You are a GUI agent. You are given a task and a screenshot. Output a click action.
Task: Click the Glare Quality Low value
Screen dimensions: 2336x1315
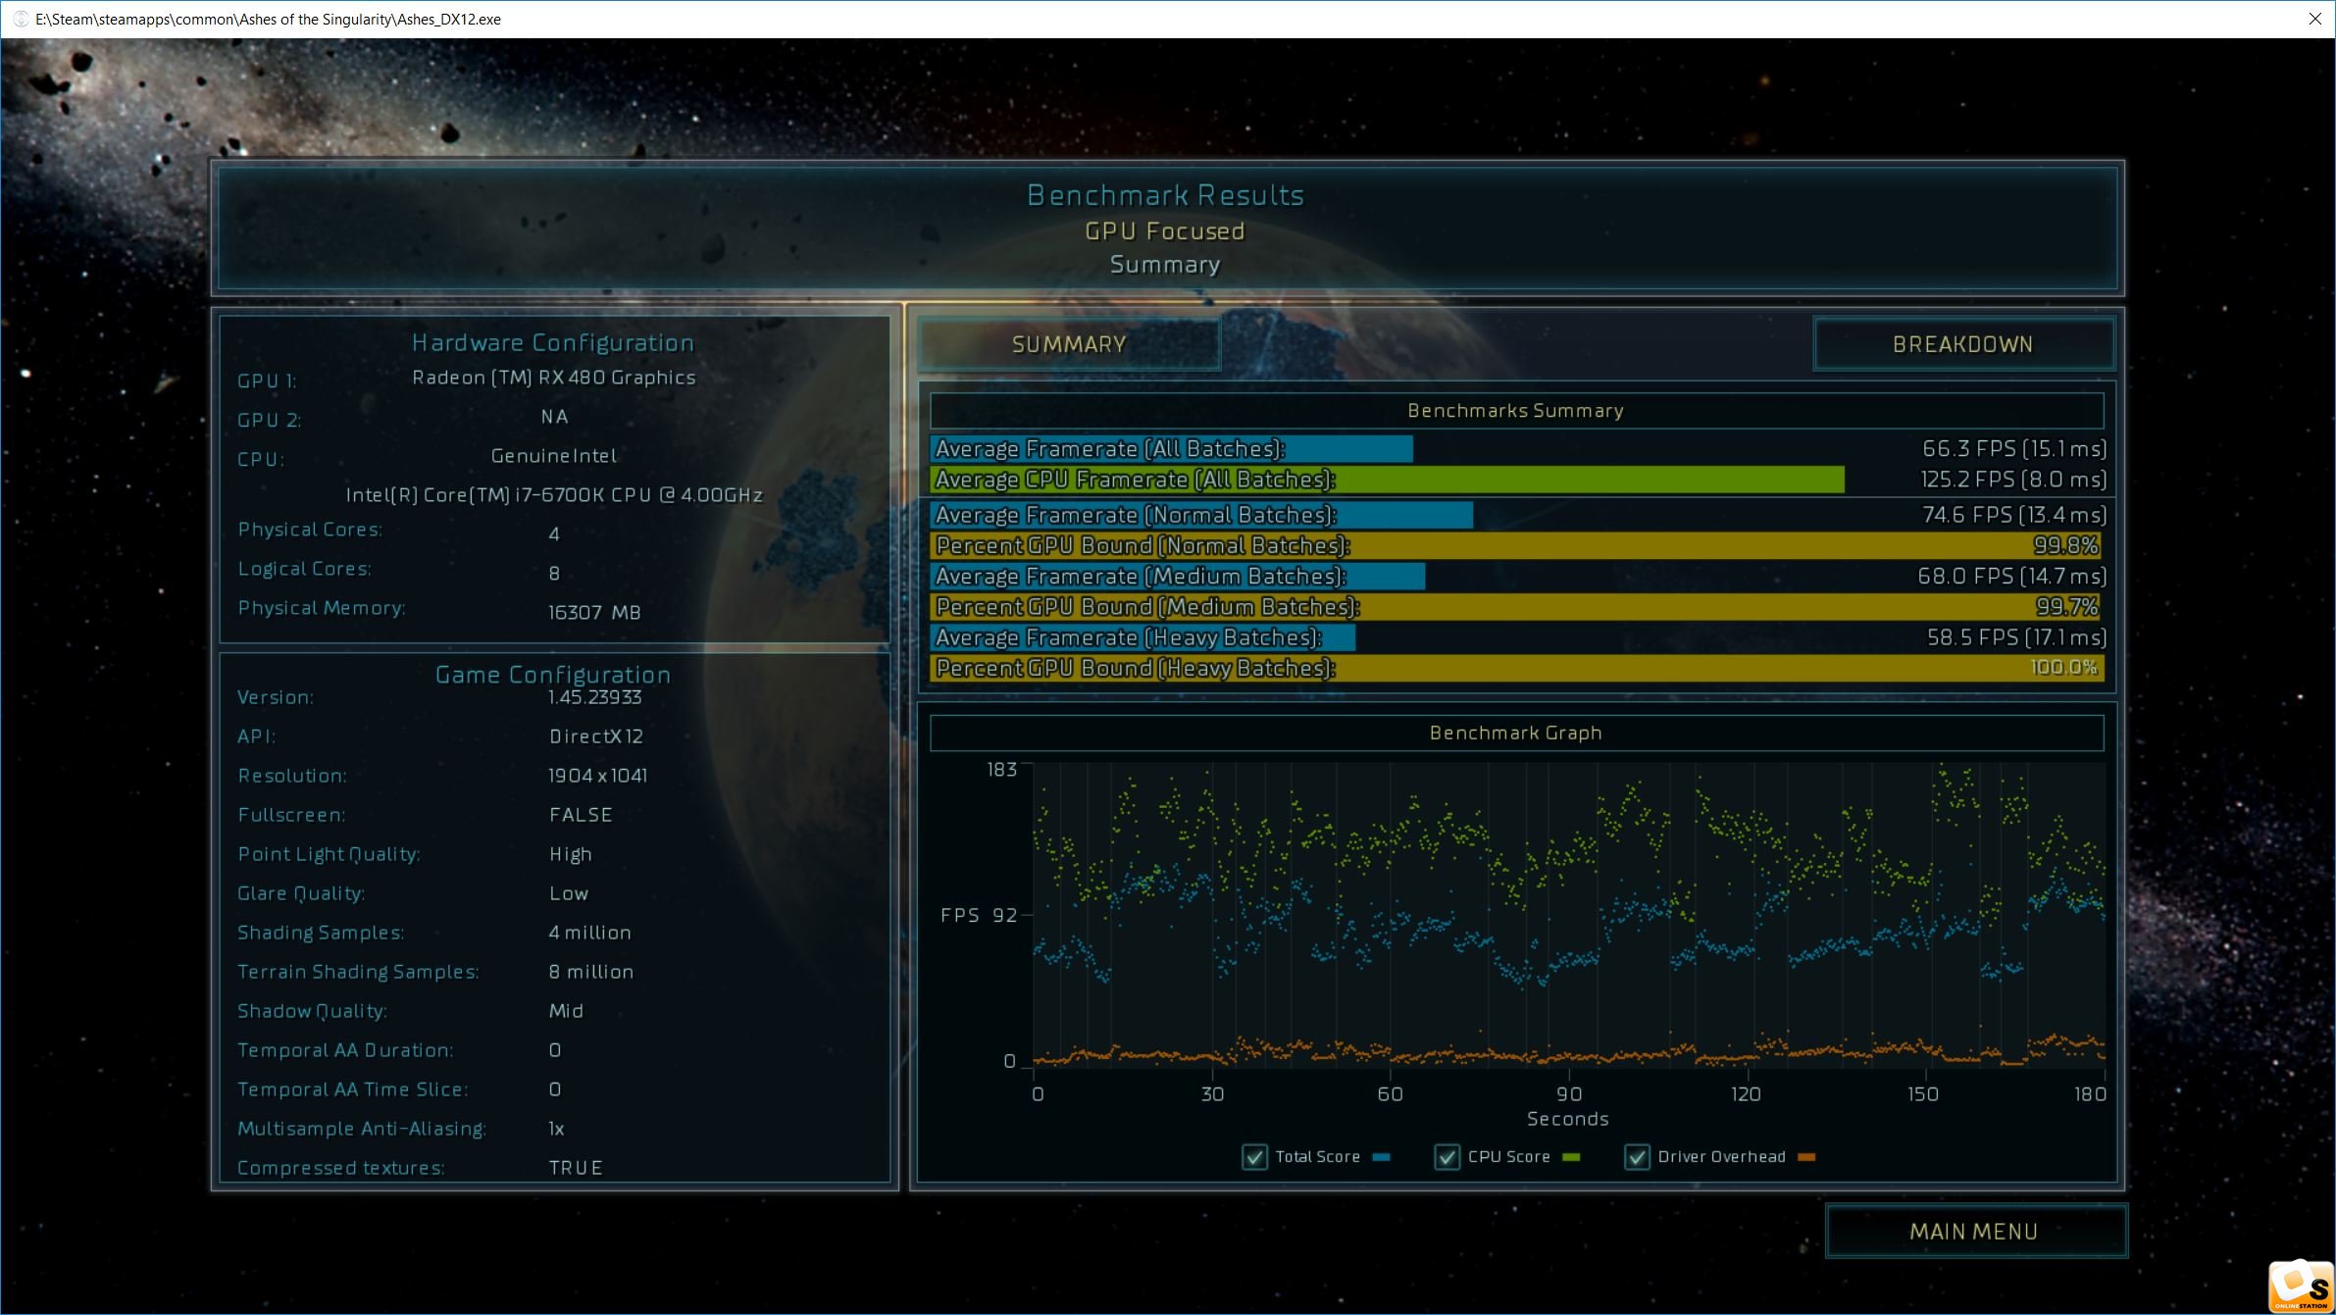click(569, 893)
